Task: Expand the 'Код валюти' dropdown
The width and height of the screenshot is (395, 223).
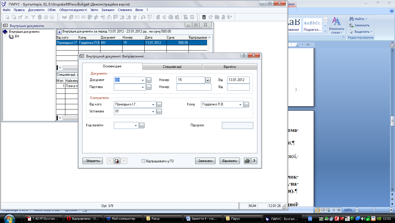Action: coord(136,125)
